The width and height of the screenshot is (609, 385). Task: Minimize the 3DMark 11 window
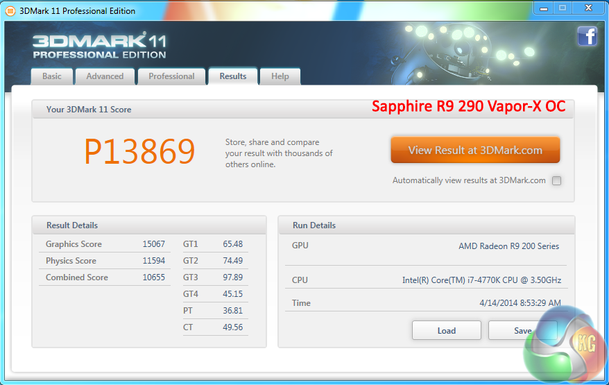(x=543, y=8)
